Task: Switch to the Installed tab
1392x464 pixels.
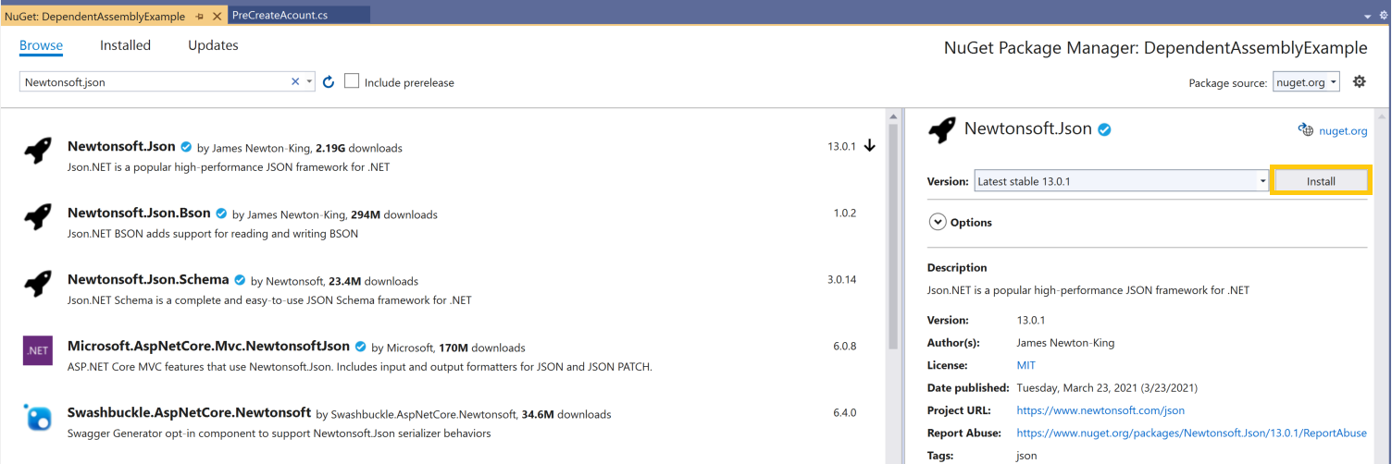Action: [125, 45]
